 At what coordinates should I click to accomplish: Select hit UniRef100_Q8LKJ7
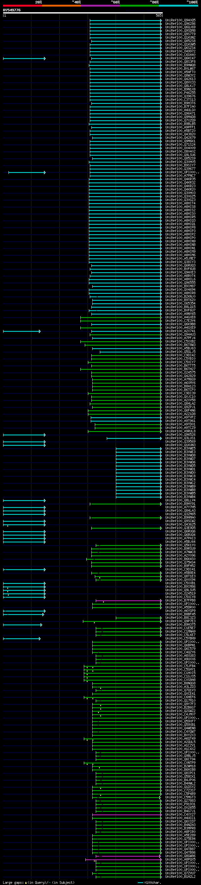(x=180, y=86)
